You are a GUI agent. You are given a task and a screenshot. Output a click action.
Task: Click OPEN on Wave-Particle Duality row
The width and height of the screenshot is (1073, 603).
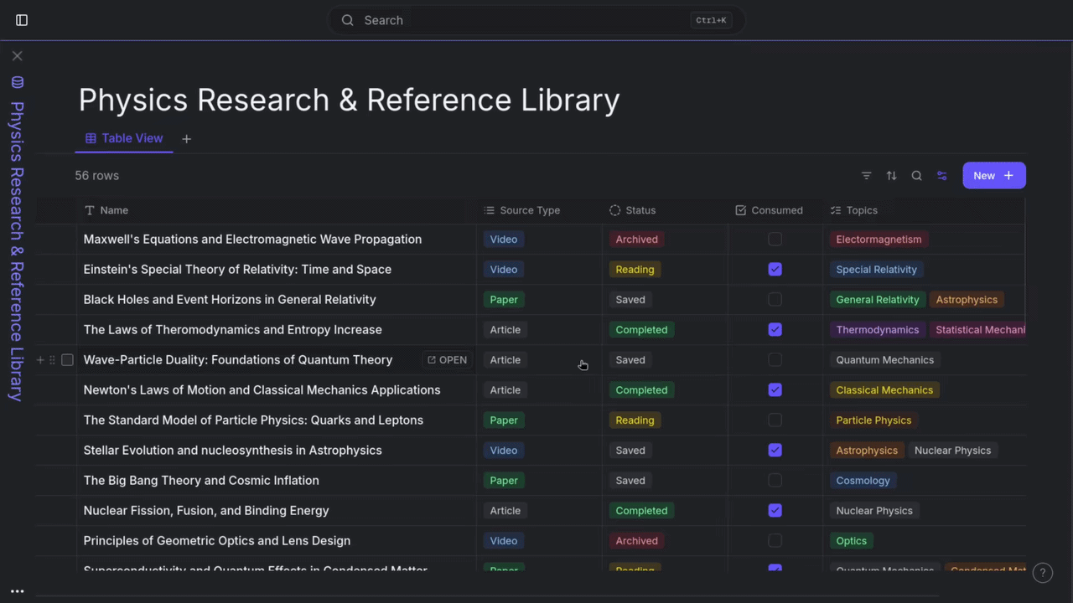tap(447, 360)
